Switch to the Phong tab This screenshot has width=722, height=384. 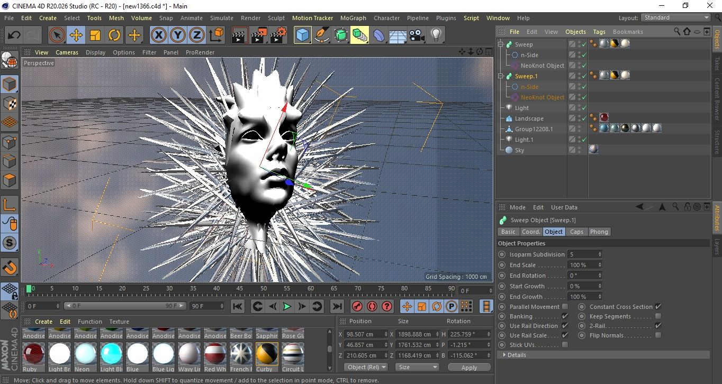coord(599,232)
